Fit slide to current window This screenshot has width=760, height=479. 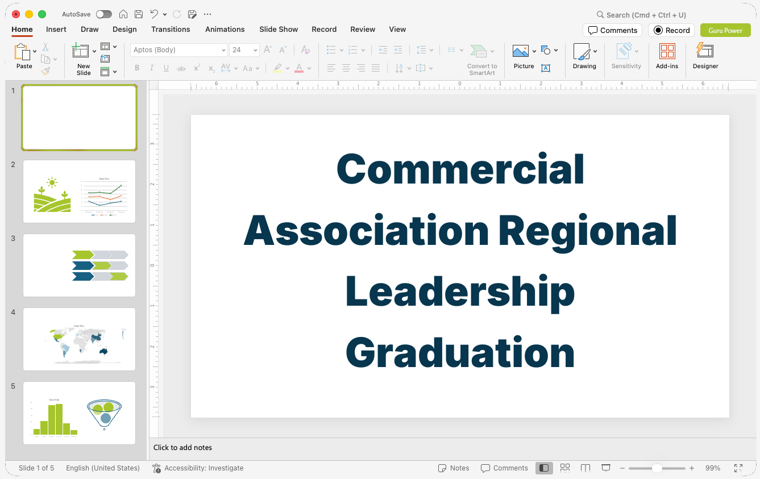[x=738, y=468]
